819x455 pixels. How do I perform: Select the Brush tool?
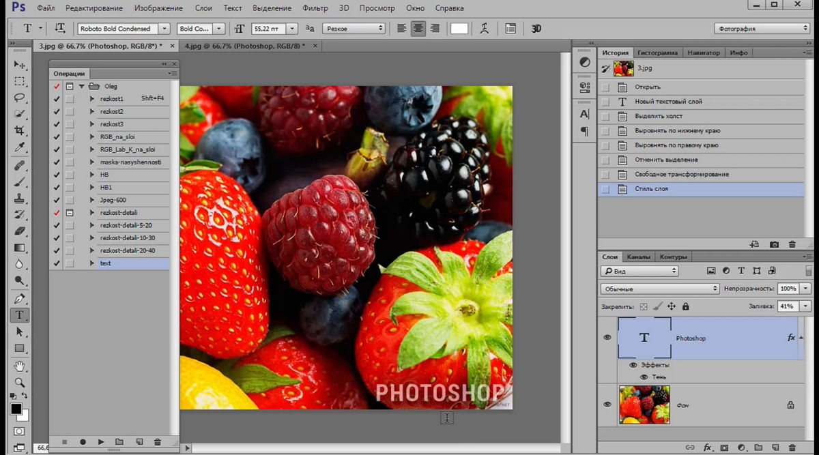click(x=19, y=182)
